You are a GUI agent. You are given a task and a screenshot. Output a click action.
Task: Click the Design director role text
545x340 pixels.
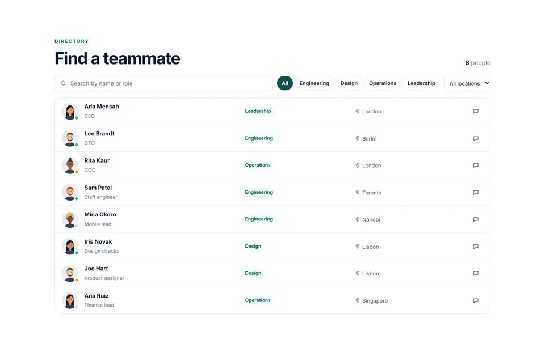102,251
